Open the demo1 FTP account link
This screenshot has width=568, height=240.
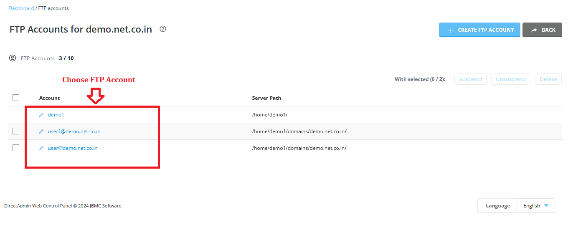[56, 115]
